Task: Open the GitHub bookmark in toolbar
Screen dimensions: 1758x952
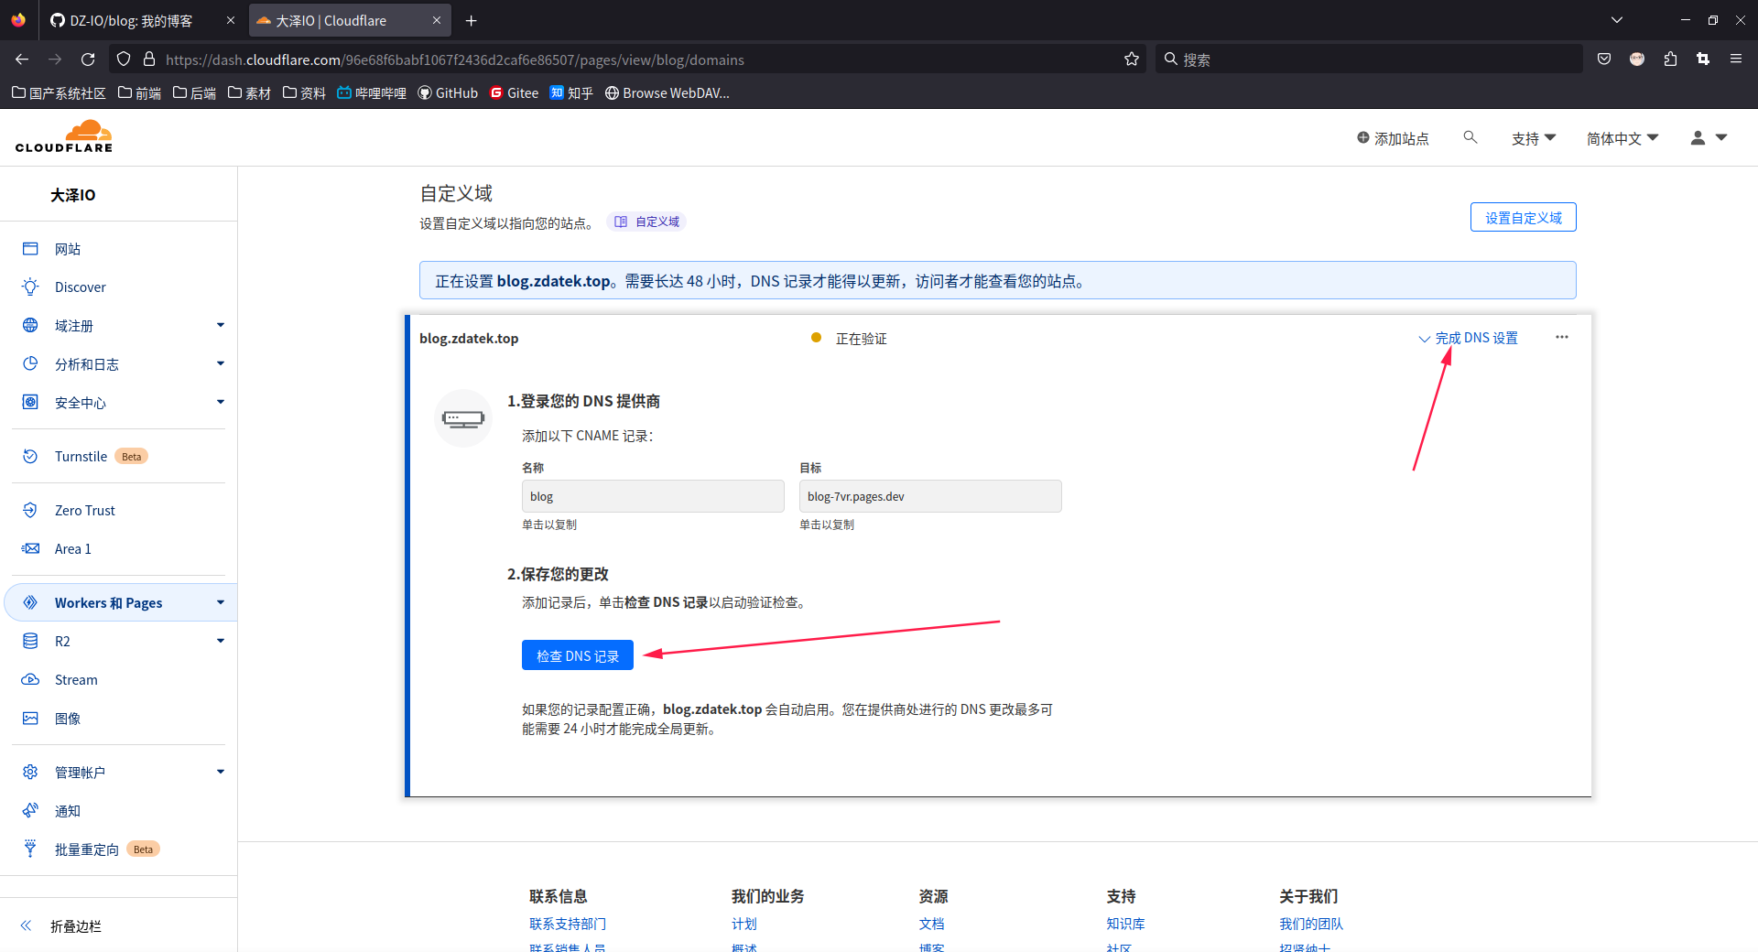Action: pos(447,92)
